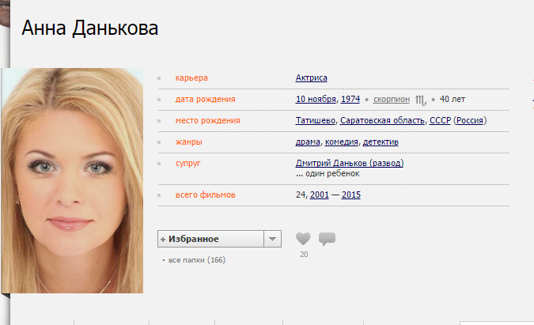
Task: Follow the 10 ноября date link
Action: point(316,99)
